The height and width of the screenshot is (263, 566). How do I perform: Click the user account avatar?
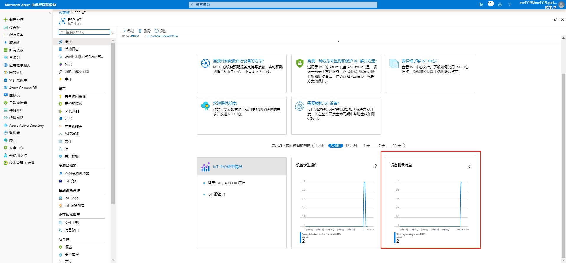tap(561, 5)
